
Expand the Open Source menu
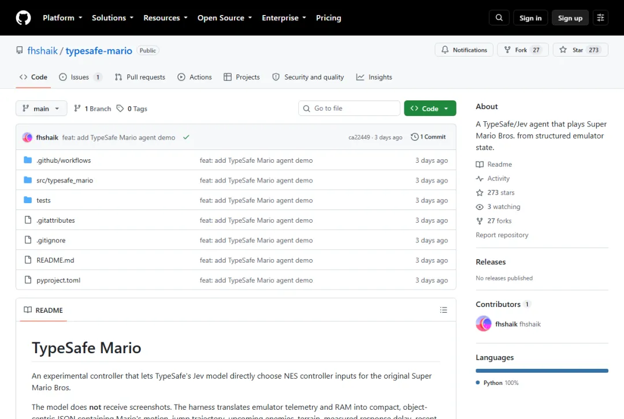[225, 18]
